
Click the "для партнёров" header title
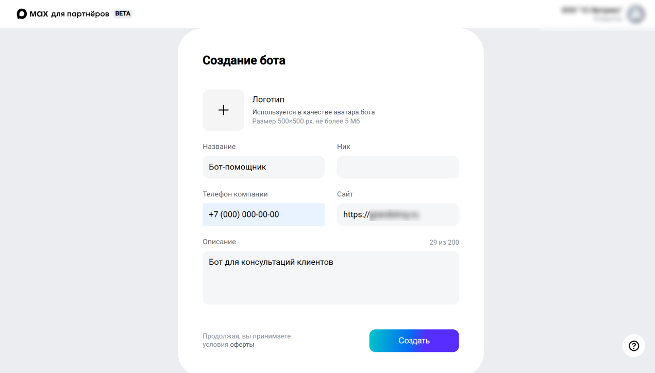point(80,14)
